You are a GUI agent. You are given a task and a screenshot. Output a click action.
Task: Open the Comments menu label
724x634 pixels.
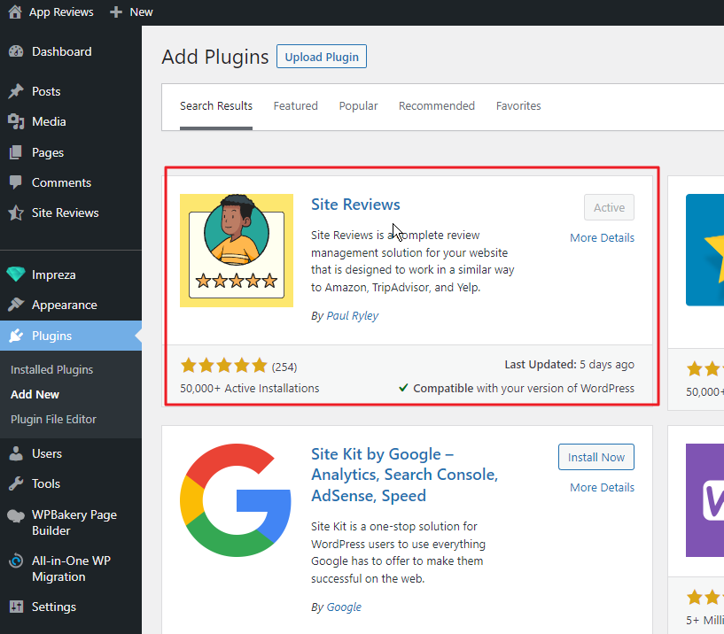[62, 182]
